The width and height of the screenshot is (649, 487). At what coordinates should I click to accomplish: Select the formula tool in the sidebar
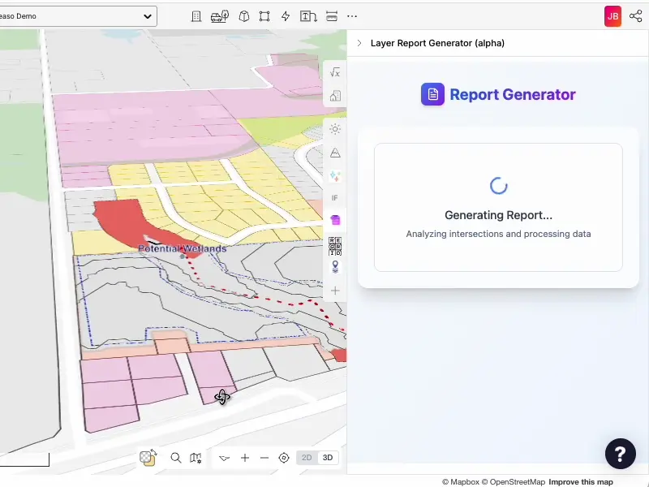(335, 72)
